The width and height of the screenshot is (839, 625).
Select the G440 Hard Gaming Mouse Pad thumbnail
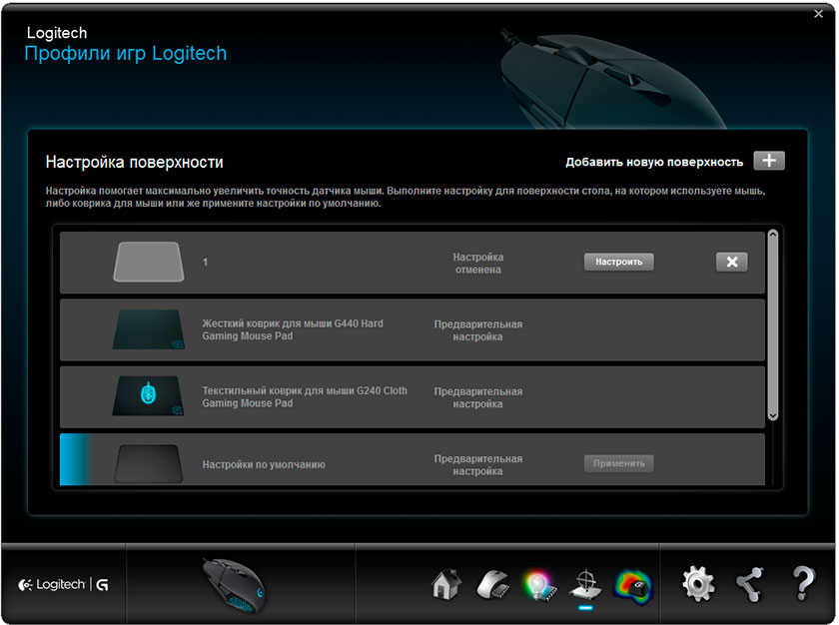149,329
